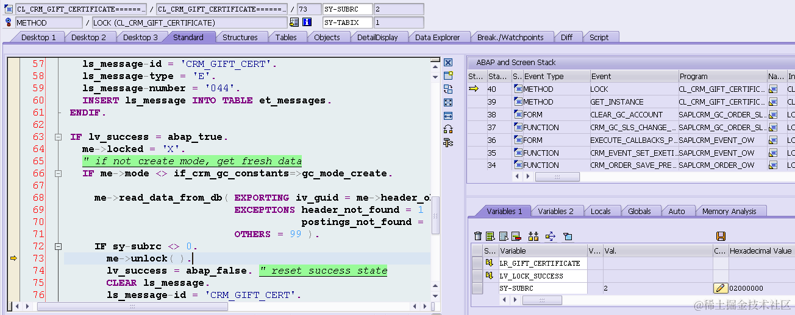The width and height of the screenshot is (795, 315).
Task: Click the filter funnel icon in Variables toolbar
Action: tap(568, 236)
